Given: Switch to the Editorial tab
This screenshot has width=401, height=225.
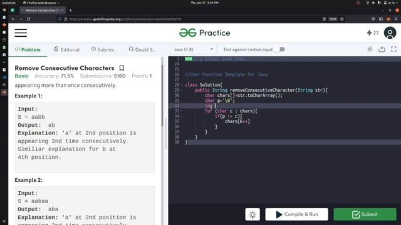Looking at the screenshot, I should click(x=67, y=49).
